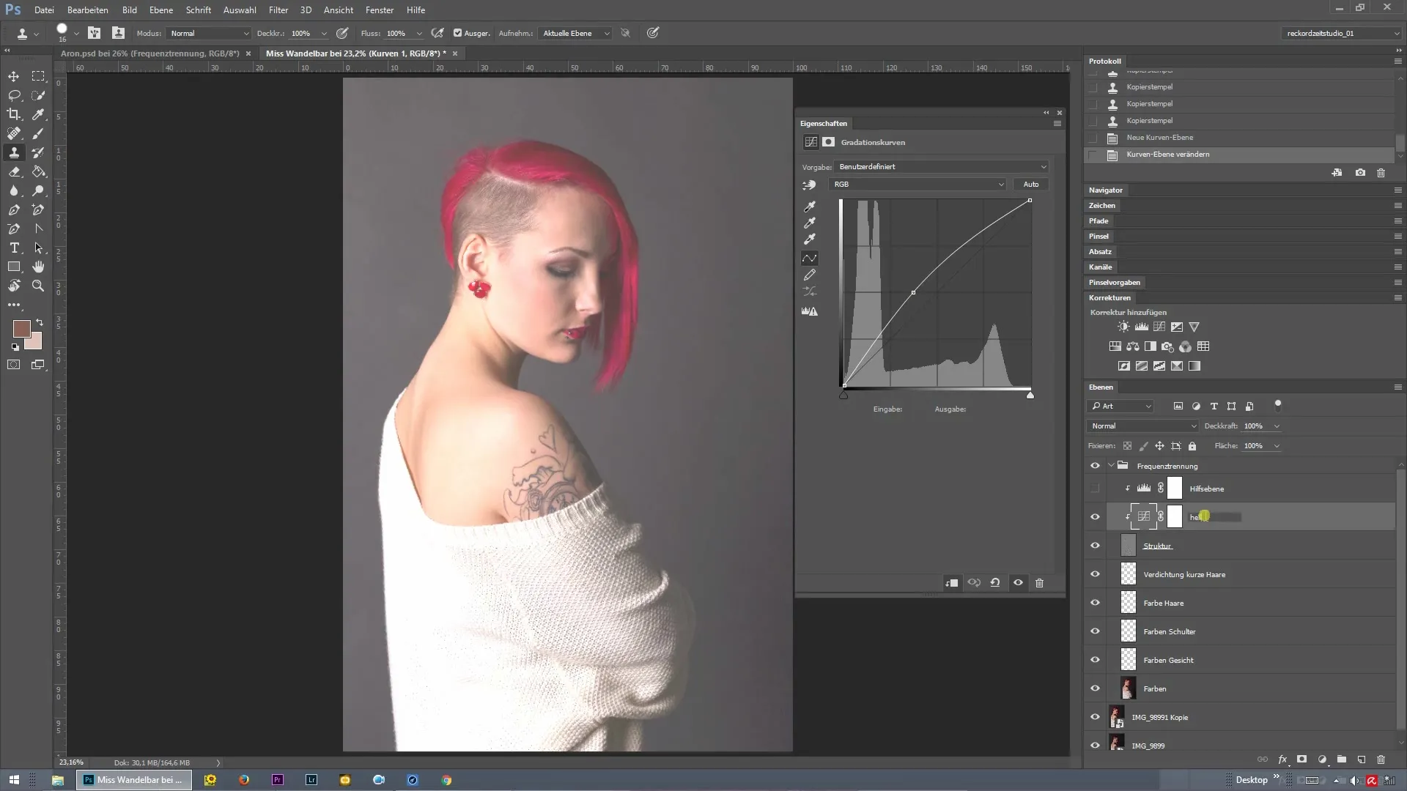
Task: Expand the Kanäle panel
Action: click(1100, 267)
